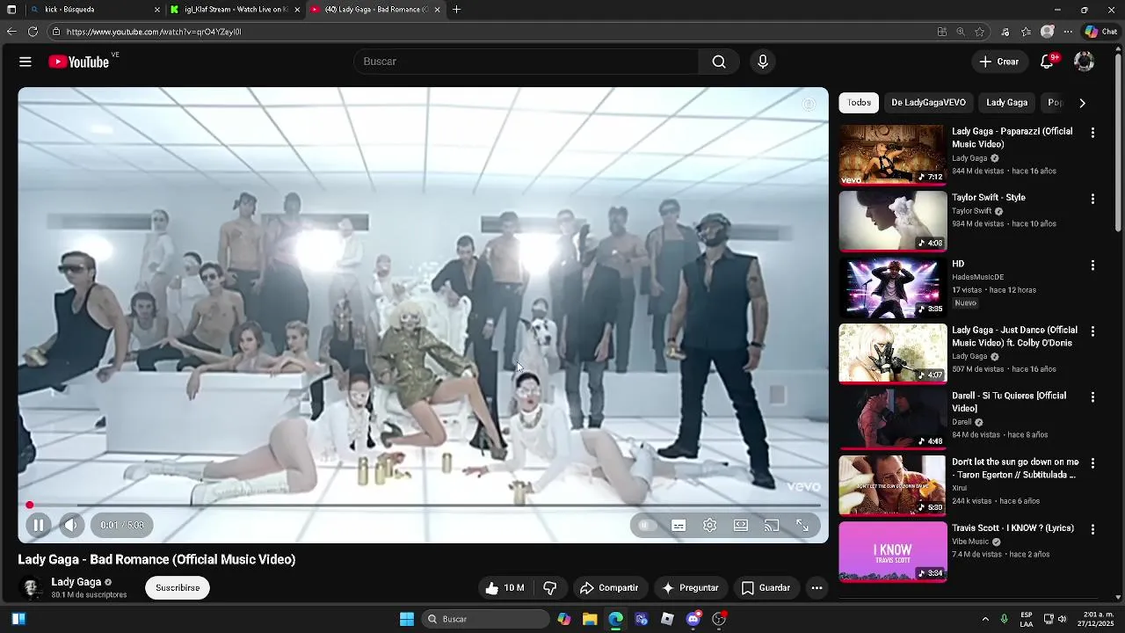Viewport: 1125px width, 633px height.
Task: Toggle video autoplay switch
Action: pyautogui.click(x=647, y=525)
